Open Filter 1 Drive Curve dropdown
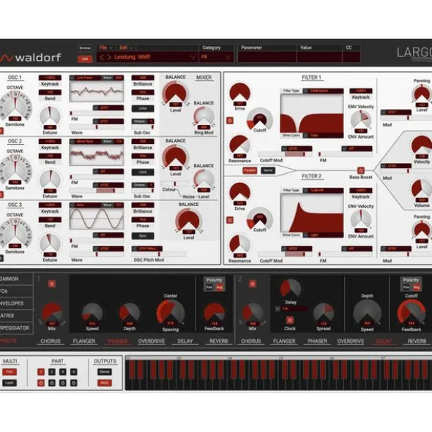 click(323, 135)
